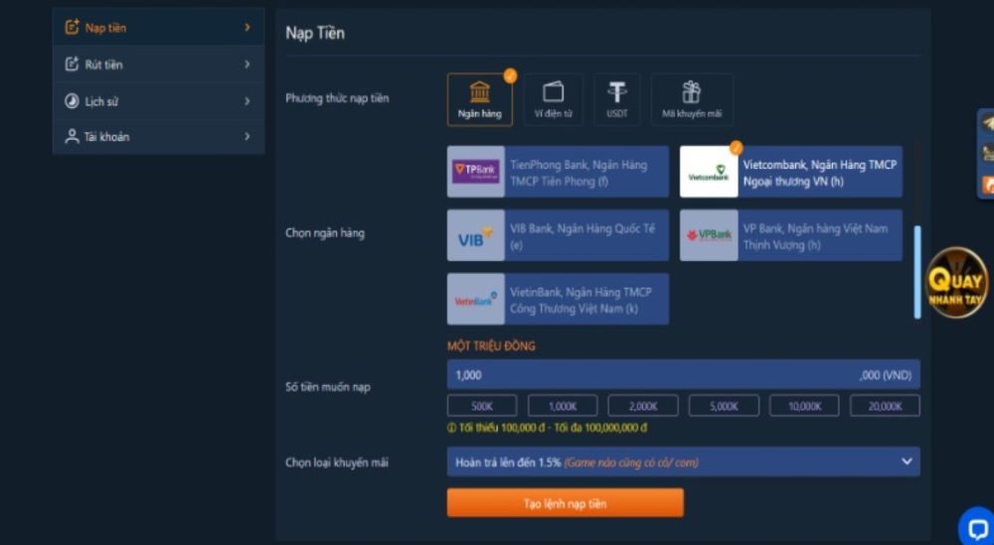This screenshot has width=994, height=545.
Task: Click the VietinBank logo
Action: click(x=476, y=299)
